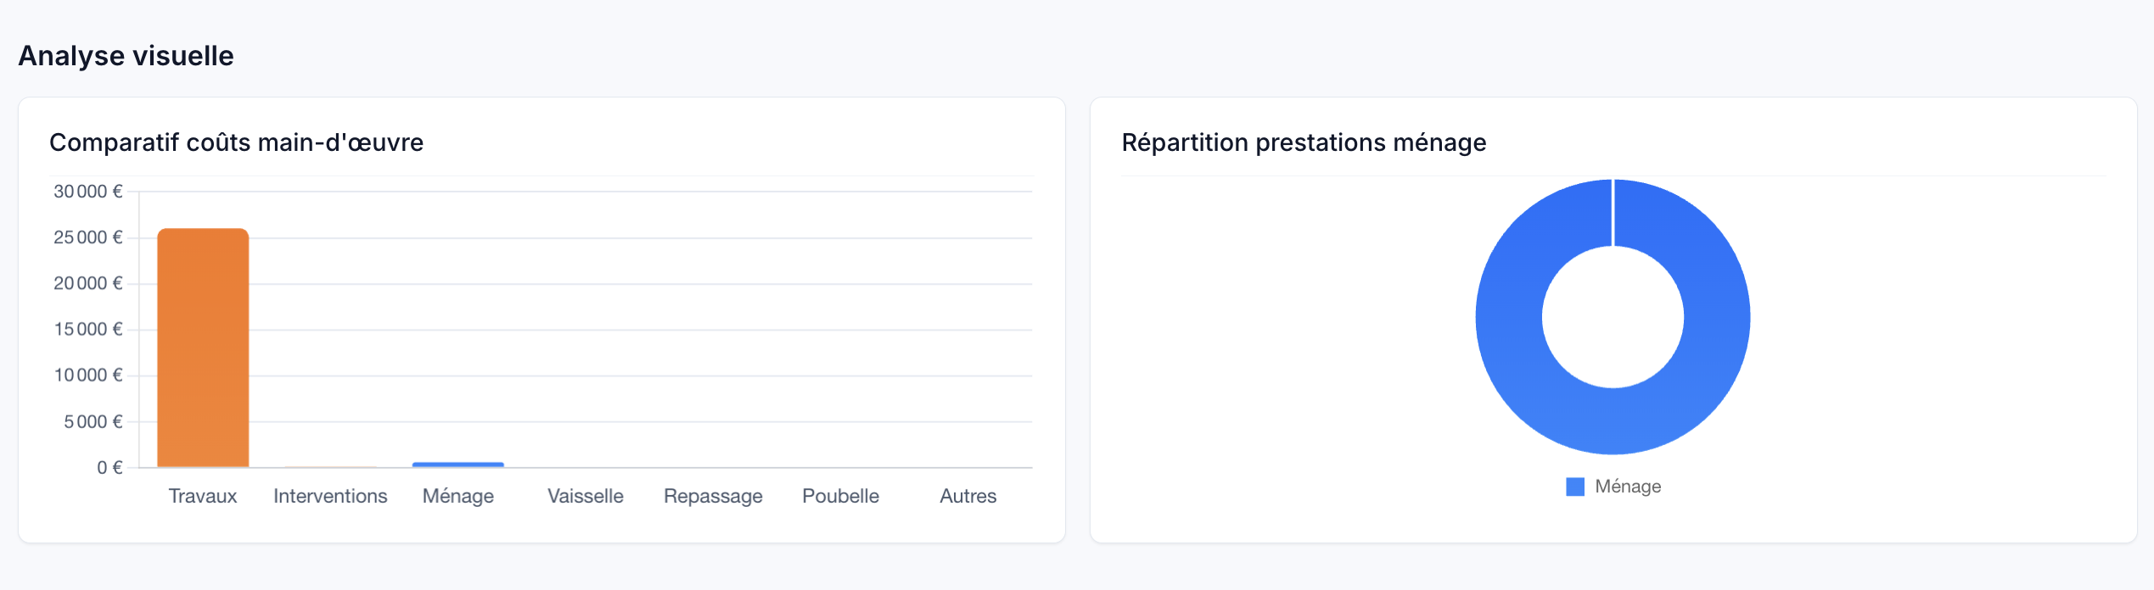Toggle the Ménage legend color square

coord(1575,487)
